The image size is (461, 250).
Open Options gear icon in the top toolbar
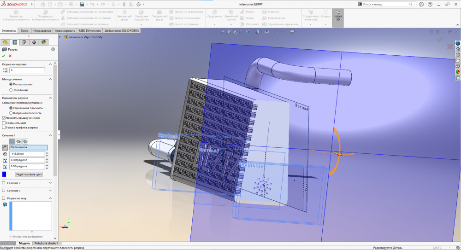[x=138, y=4]
